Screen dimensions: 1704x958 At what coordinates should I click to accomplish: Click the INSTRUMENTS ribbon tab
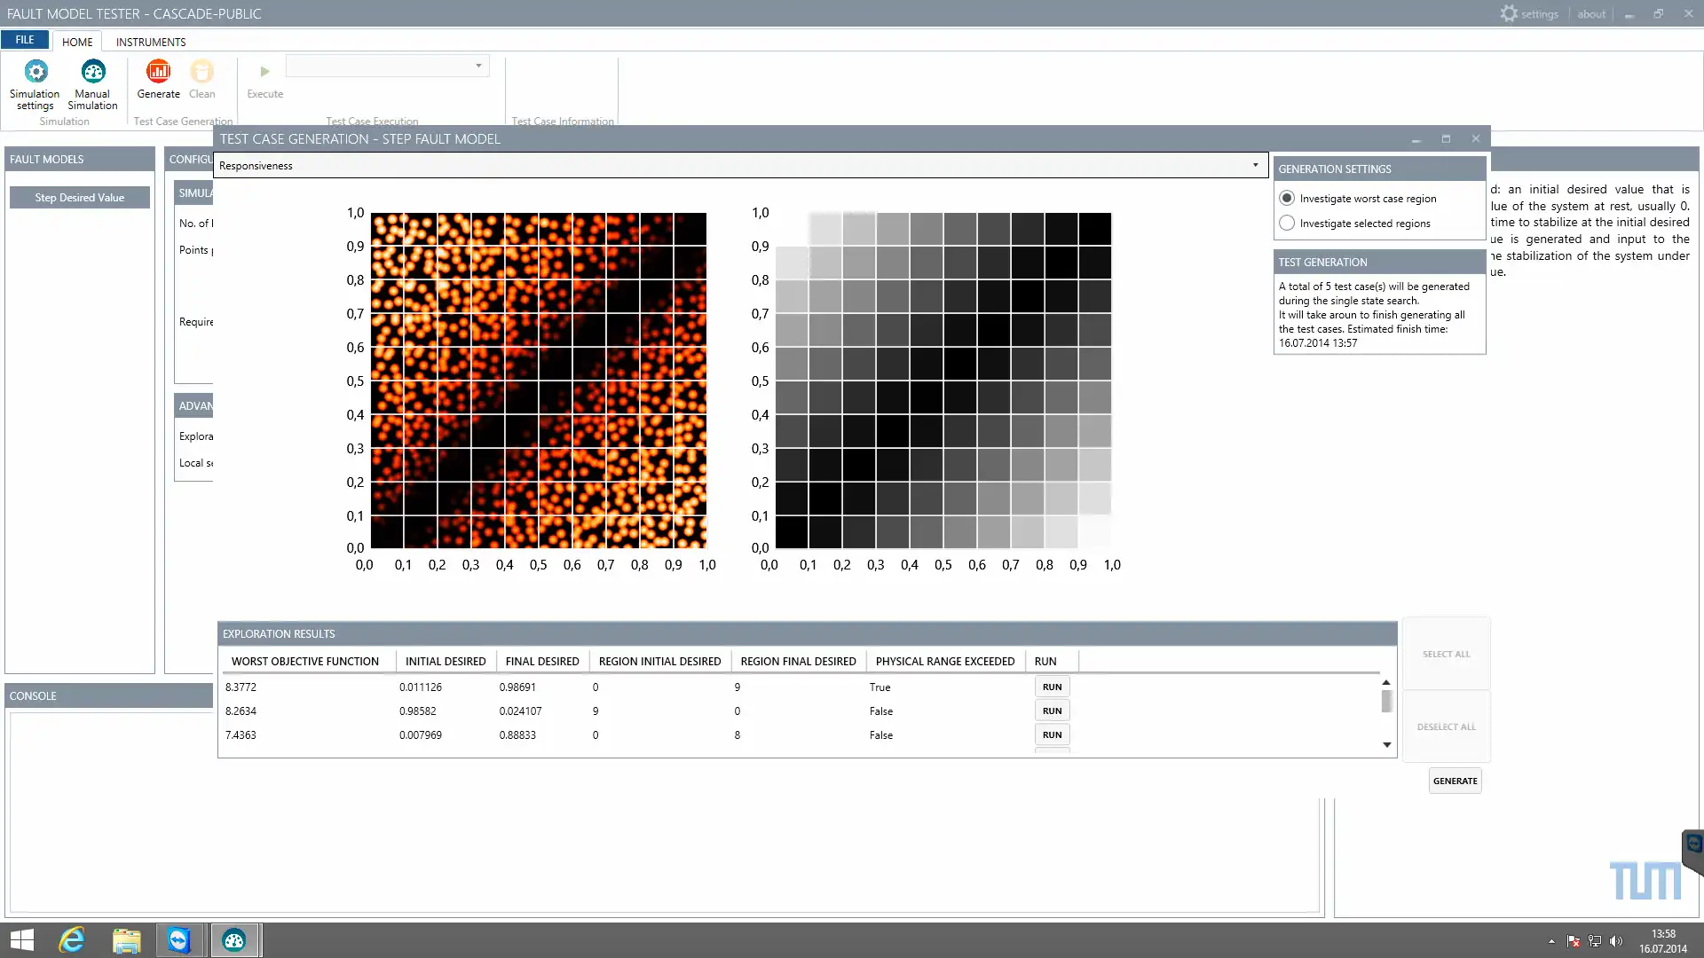150,41
